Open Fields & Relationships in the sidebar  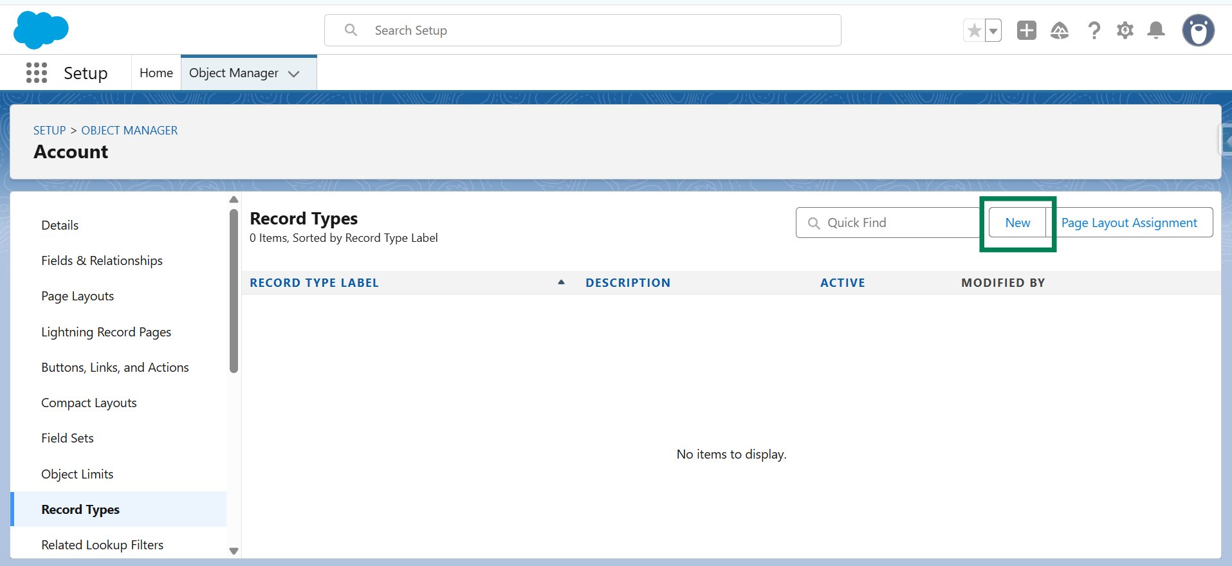pos(102,260)
